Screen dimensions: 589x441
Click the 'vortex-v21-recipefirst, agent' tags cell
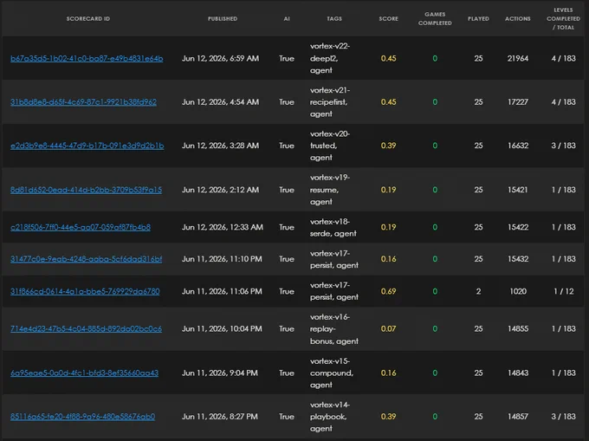point(330,101)
